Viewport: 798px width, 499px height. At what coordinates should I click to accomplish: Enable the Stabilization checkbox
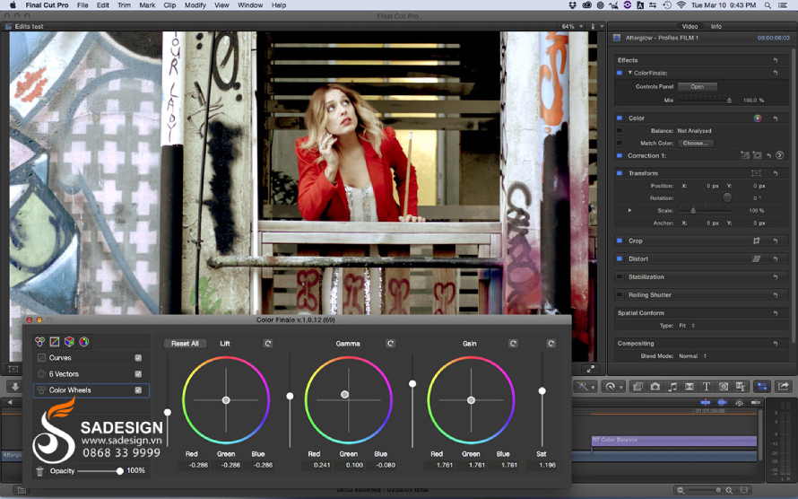click(x=620, y=277)
